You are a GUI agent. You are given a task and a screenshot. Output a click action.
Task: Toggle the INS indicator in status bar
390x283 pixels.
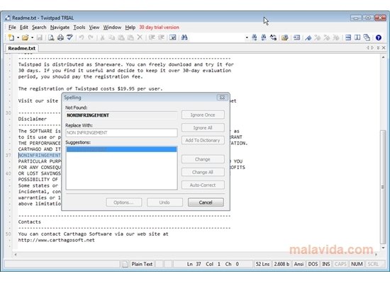(326, 264)
